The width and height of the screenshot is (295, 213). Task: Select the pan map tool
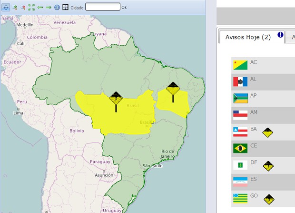[6, 7]
